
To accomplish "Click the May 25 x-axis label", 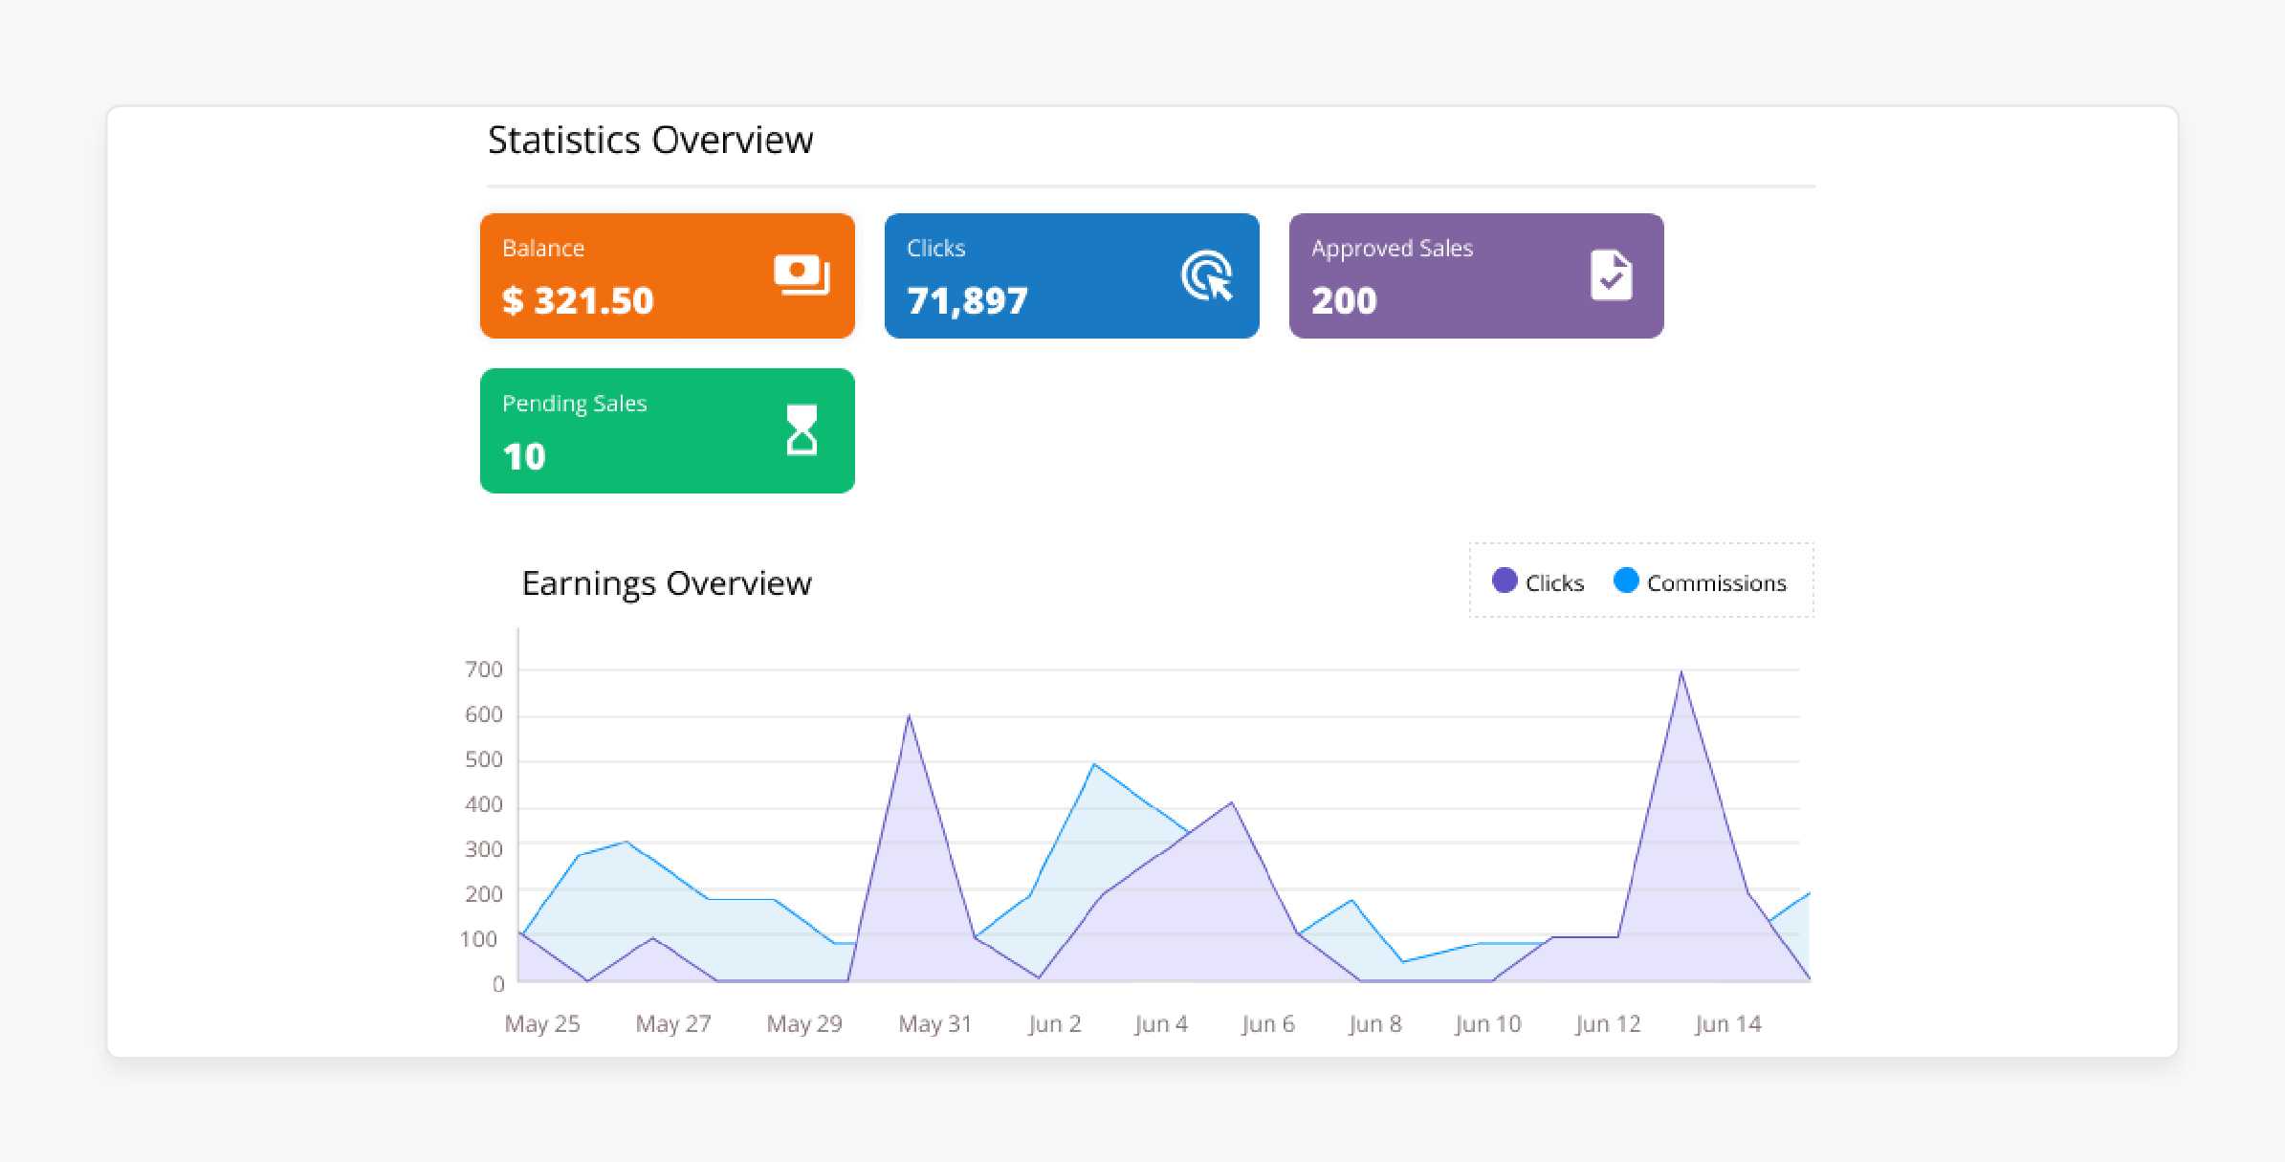I will [x=542, y=1024].
